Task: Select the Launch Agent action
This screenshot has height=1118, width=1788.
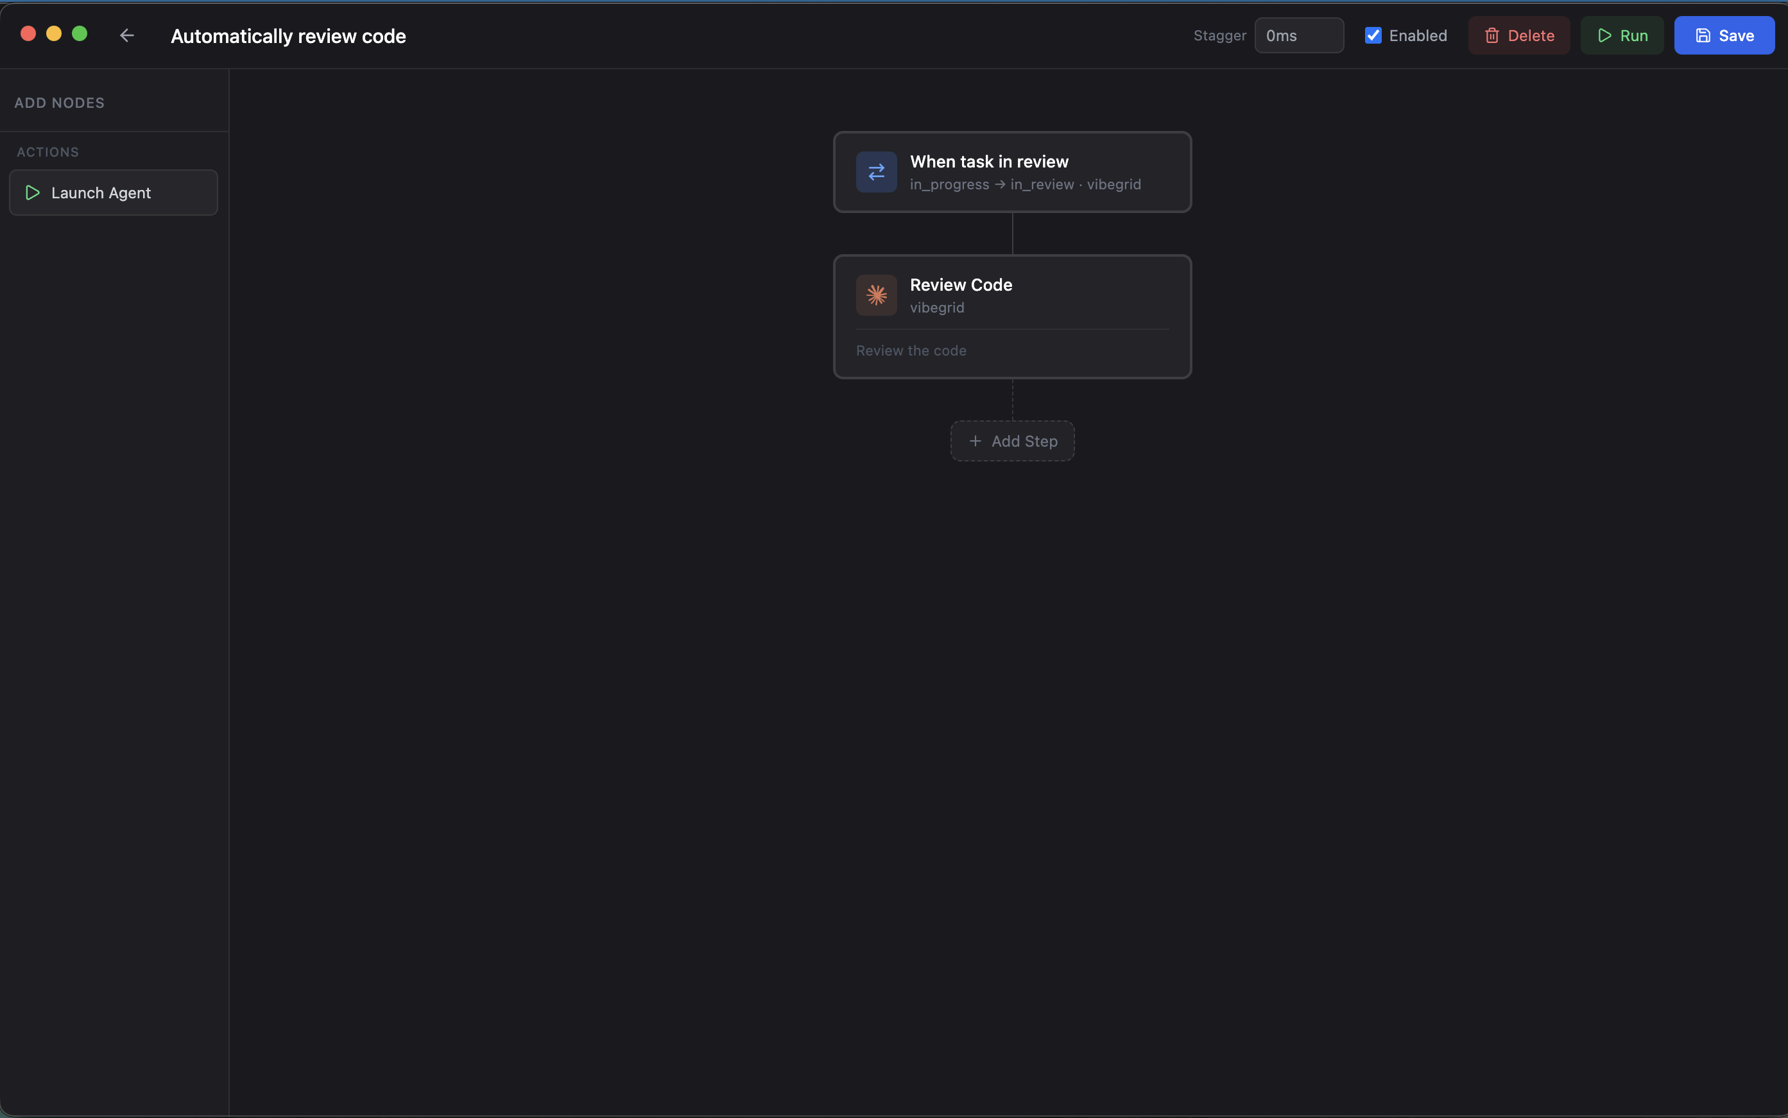Action: 112,193
